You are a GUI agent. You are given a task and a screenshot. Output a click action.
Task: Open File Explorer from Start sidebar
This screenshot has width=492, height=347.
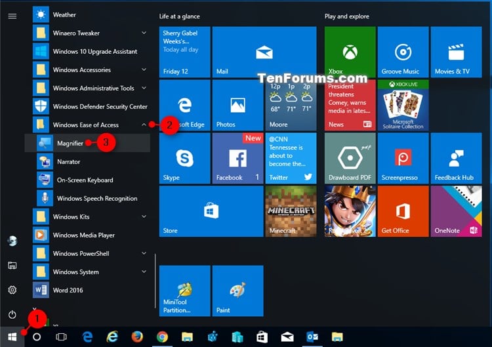(x=12, y=266)
